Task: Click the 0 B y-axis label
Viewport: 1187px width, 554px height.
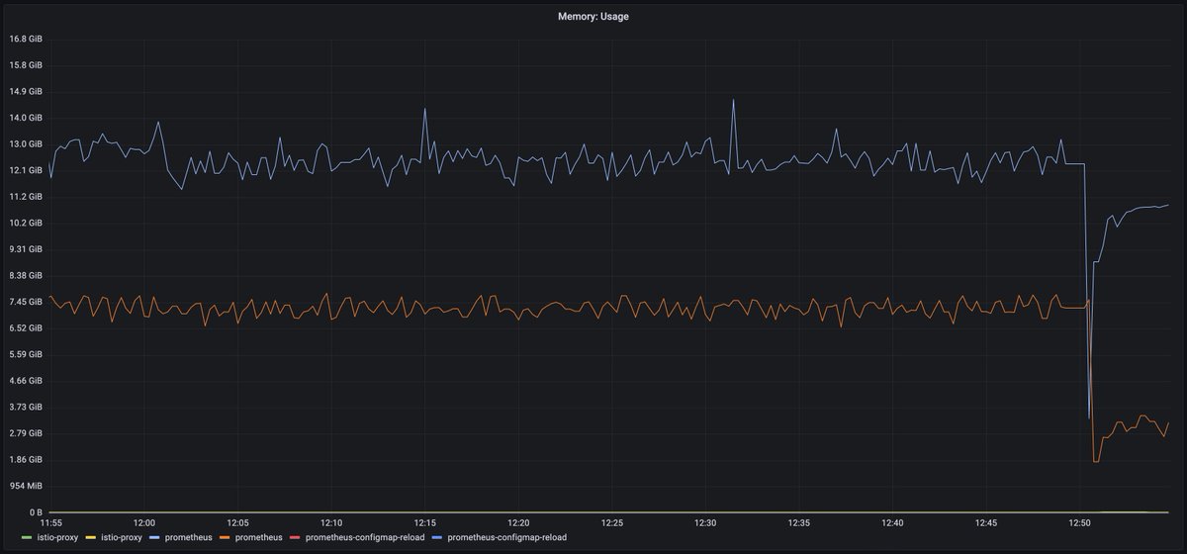Action: (35, 512)
